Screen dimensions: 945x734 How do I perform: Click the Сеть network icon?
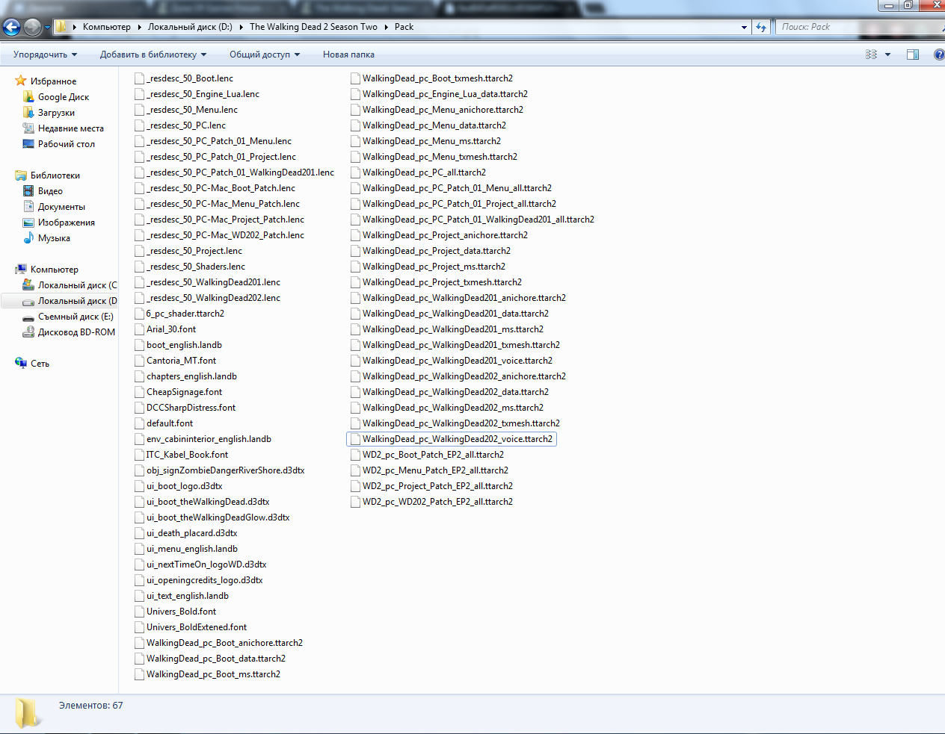pyautogui.click(x=21, y=363)
